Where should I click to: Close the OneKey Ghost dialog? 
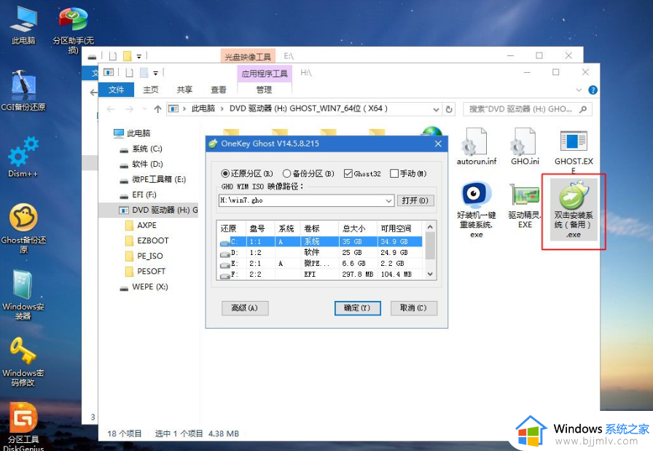[x=438, y=144]
